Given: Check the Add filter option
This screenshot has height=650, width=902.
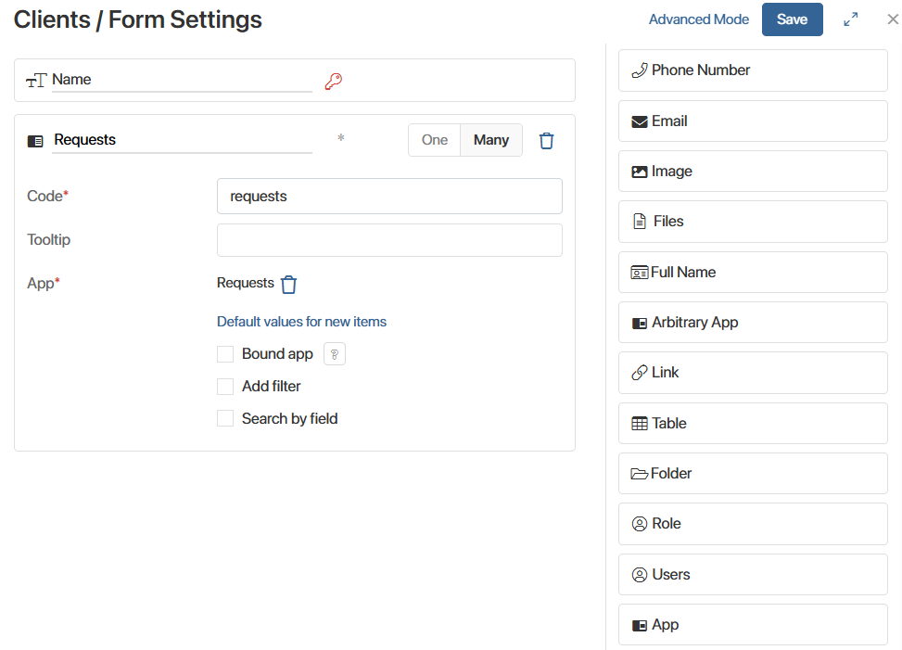Looking at the screenshot, I should click(225, 387).
